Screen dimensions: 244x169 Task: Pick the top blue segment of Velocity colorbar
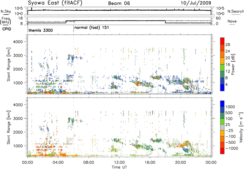click(222, 104)
